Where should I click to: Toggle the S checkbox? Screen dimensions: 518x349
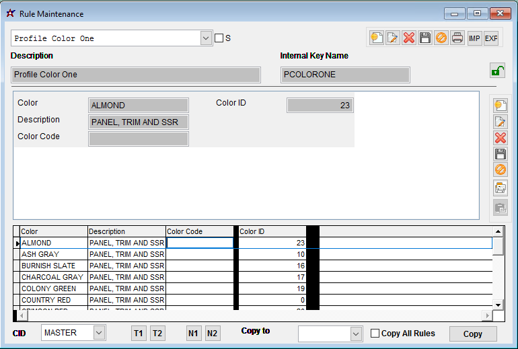(219, 38)
